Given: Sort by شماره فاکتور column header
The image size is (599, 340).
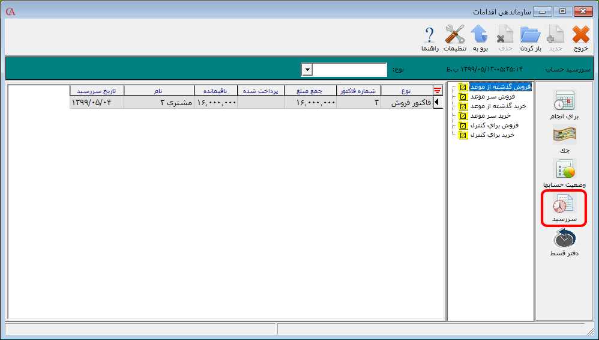Looking at the screenshot, I should [358, 91].
